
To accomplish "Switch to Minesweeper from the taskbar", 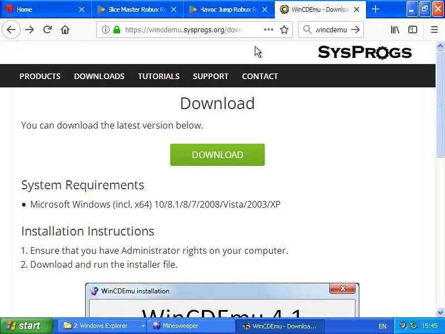I will (191, 326).
